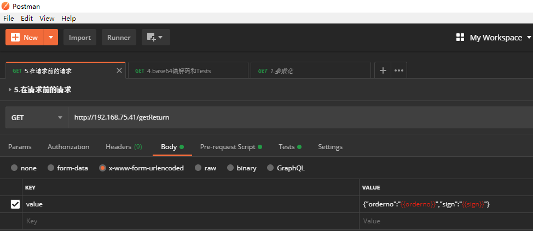
Task: Open the GET method dropdown
Action: pos(37,117)
